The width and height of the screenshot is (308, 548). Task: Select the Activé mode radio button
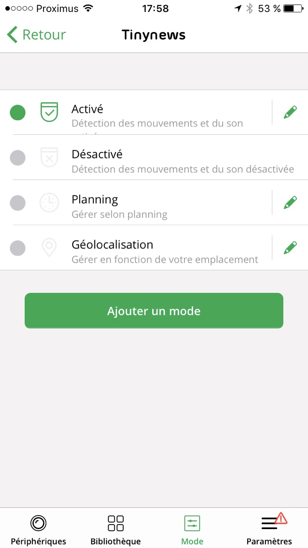pyautogui.click(x=18, y=113)
